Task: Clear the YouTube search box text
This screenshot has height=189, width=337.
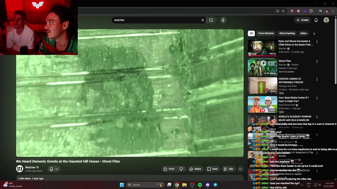Action: tap(203, 20)
